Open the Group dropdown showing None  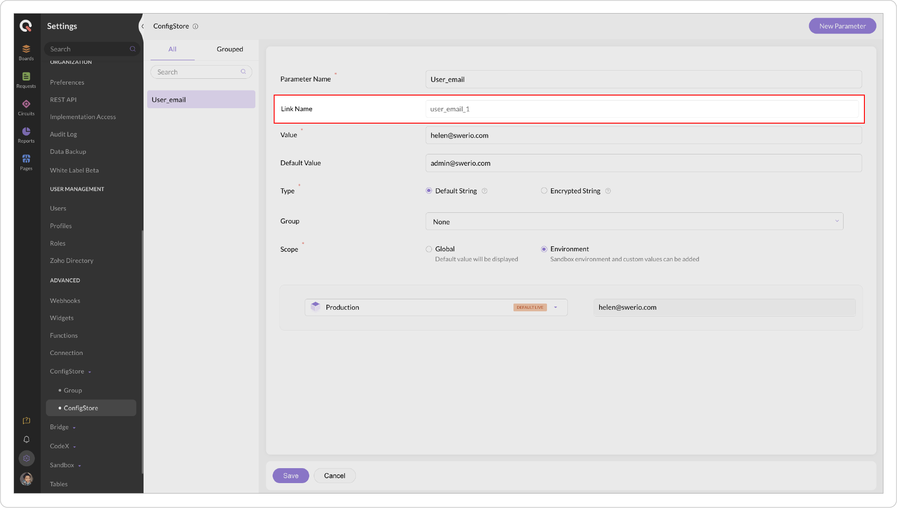[x=634, y=221]
